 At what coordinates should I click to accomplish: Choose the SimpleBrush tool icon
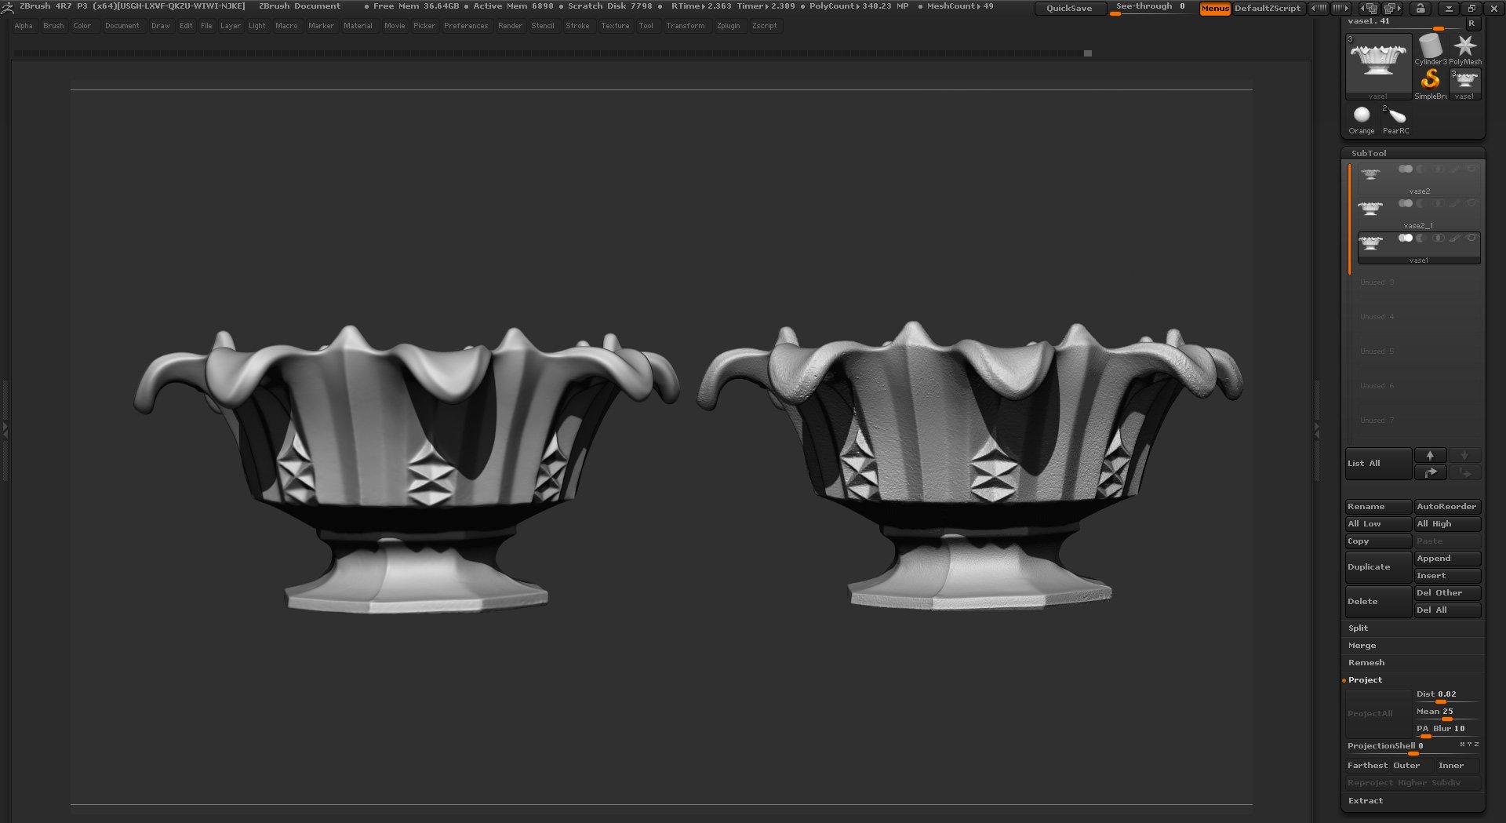pyautogui.click(x=1430, y=80)
